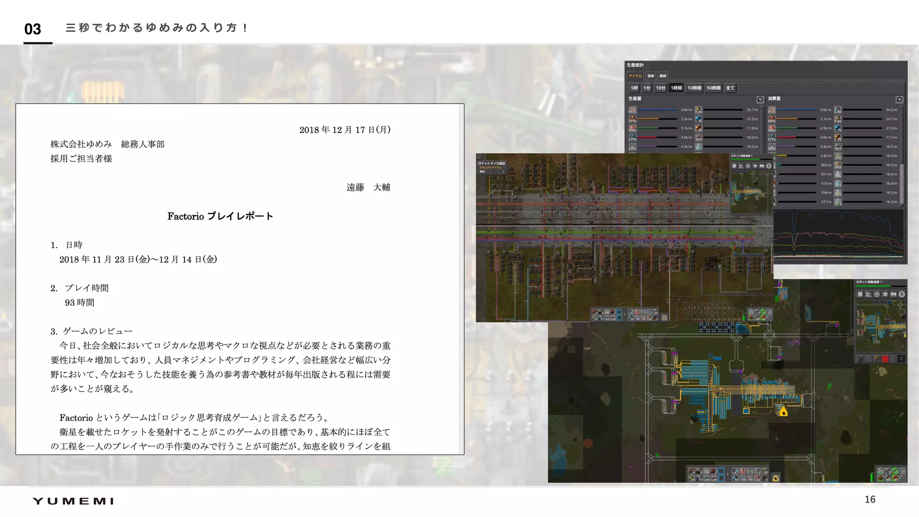Open production stats icon above bottom-right minimap
Image resolution: width=919 pixels, height=517 pixels.
pyautogui.click(x=868, y=294)
